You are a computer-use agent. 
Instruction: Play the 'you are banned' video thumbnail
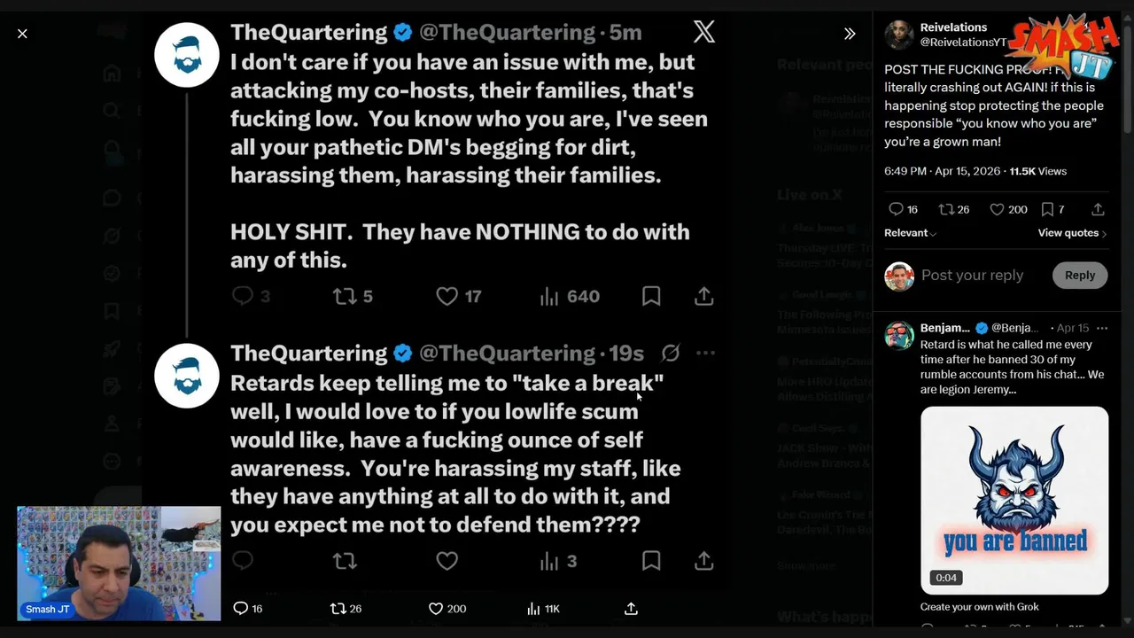[1014, 501]
